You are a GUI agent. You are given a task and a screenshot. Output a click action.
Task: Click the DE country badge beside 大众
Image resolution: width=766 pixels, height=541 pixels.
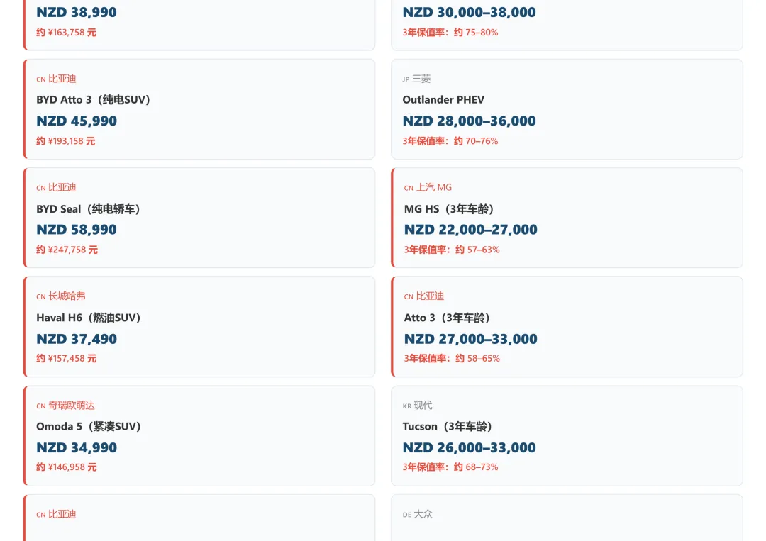(406, 515)
